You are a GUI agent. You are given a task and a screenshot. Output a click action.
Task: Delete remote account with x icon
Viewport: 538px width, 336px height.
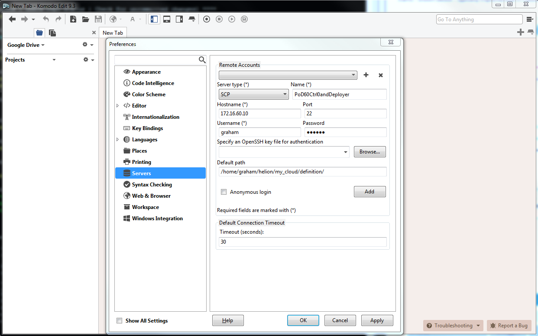coord(381,75)
